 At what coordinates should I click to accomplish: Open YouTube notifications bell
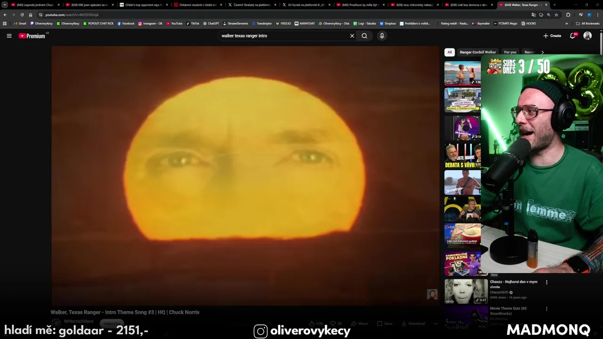573,36
